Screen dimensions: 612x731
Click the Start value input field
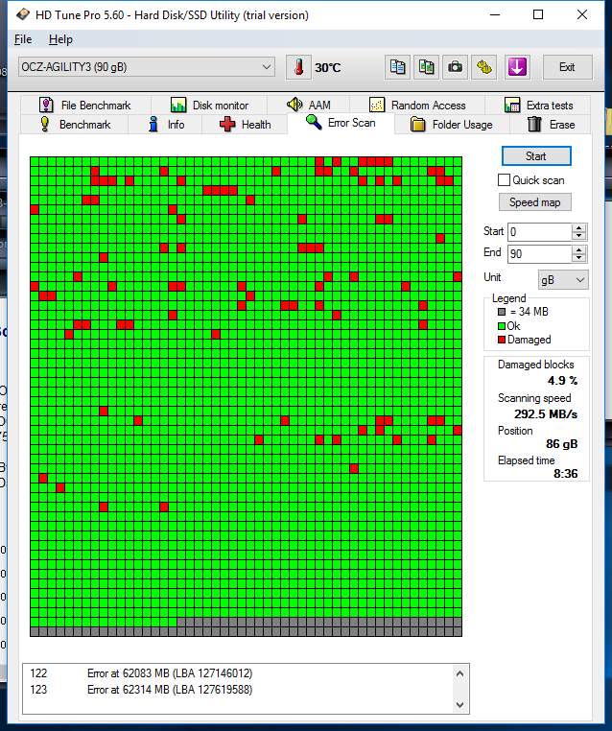(539, 232)
